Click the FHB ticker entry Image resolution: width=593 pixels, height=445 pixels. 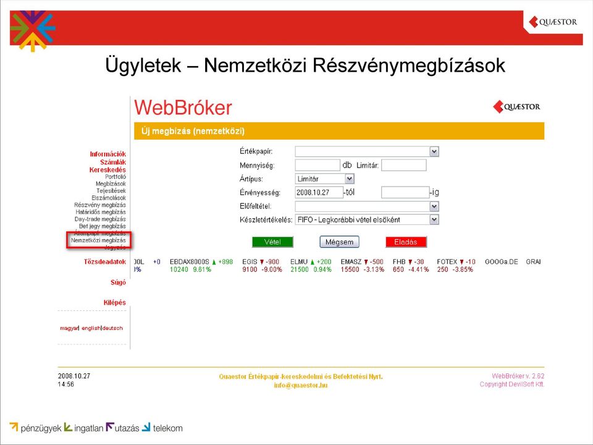[410, 266]
